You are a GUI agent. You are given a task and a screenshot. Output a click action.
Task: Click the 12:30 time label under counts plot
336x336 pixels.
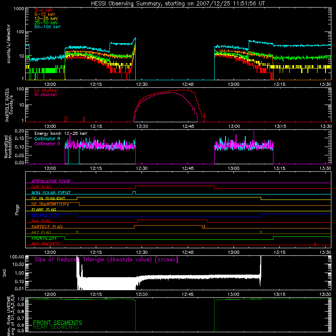142,84
